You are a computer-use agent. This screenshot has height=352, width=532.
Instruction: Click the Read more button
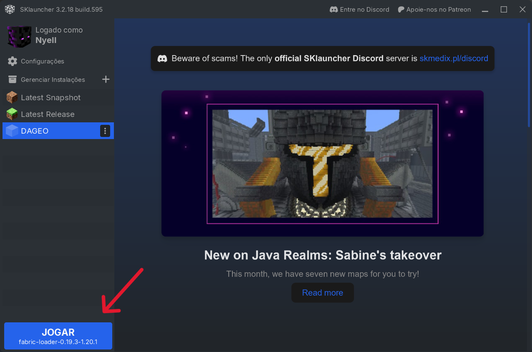click(323, 293)
